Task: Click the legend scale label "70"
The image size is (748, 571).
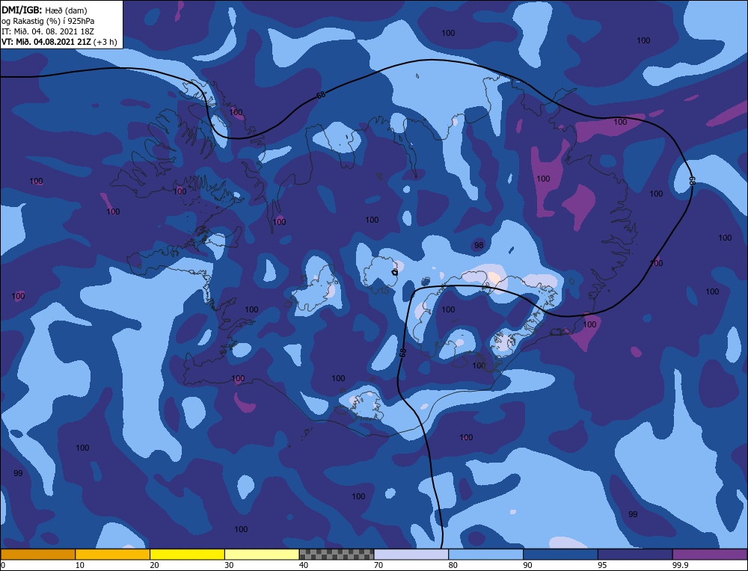Action: point(378,565)
